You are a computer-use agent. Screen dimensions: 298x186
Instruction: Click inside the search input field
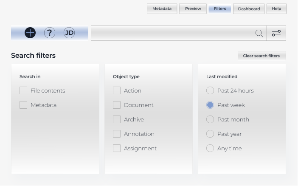pyautogui.click(x=172, y=33)
